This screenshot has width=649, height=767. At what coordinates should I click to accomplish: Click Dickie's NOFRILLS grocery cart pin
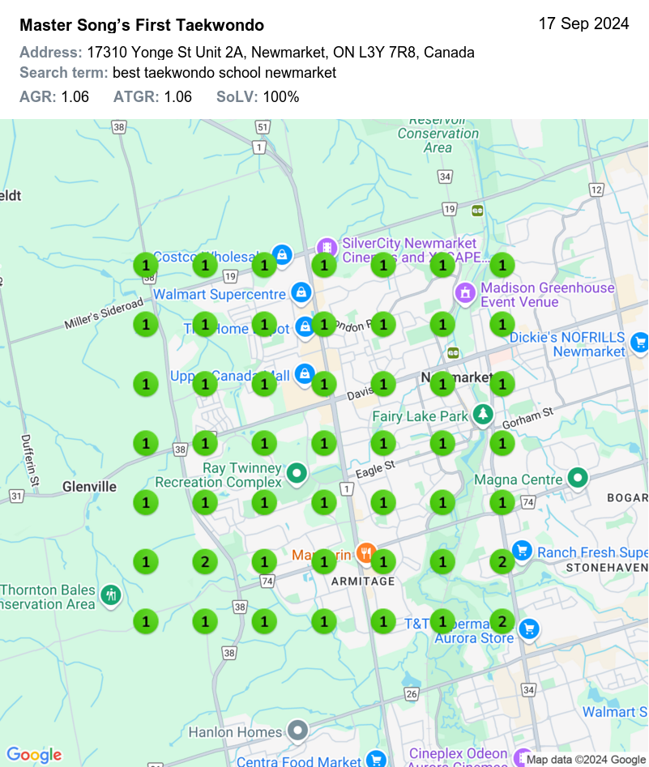tap(640, 343)
